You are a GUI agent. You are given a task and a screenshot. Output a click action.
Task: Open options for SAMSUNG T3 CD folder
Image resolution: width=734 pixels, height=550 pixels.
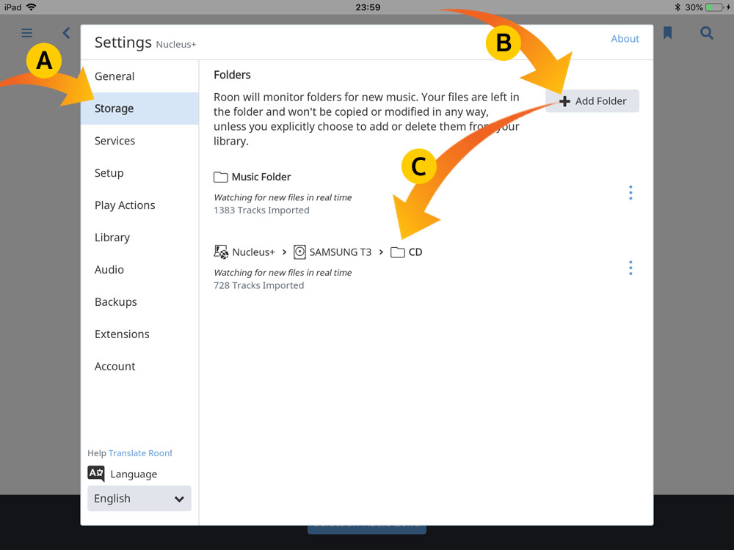[x=631, y=268]
